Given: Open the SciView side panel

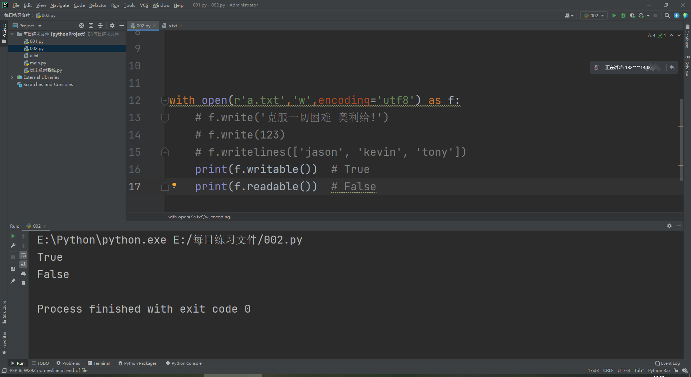Looking at the screenshot, I should (x=687, y=66).
